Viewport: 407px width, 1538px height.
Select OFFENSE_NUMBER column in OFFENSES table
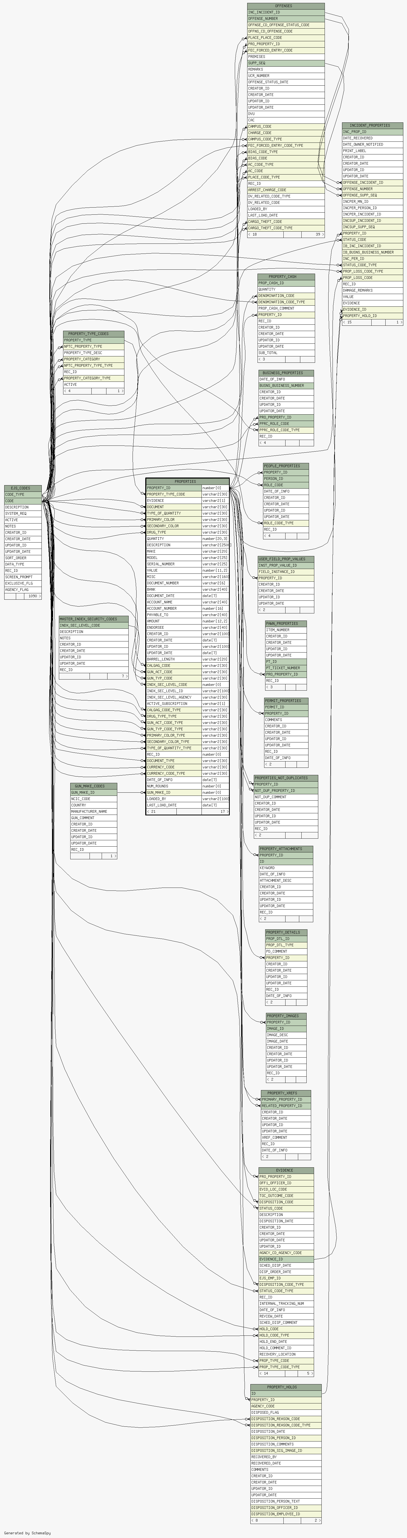[286, 19]
